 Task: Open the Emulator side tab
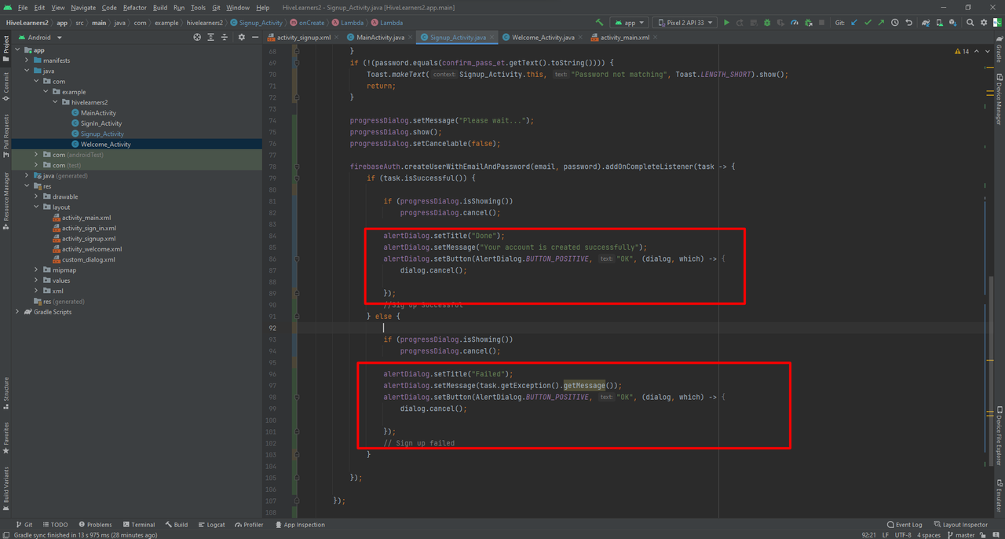point(999,495)
